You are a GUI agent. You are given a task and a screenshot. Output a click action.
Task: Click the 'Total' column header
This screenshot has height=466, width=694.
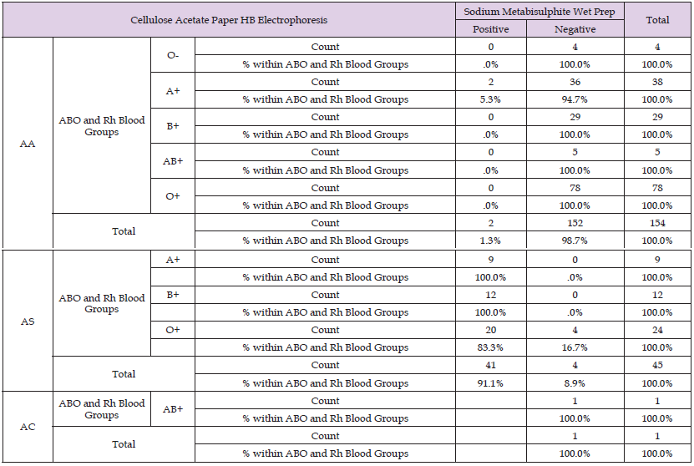(657, 20)
